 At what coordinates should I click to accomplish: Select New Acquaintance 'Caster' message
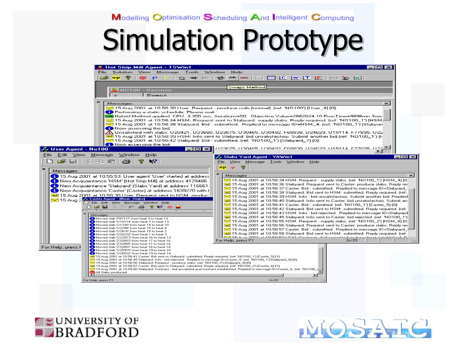coord(130,190)
